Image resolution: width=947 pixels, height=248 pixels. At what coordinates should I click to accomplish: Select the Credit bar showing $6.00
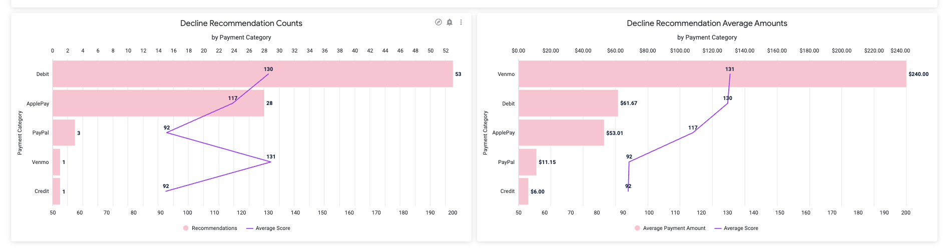click(524, 191)
